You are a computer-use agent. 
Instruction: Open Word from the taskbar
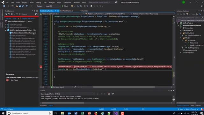pyautogui.click(x=76, y=113)
